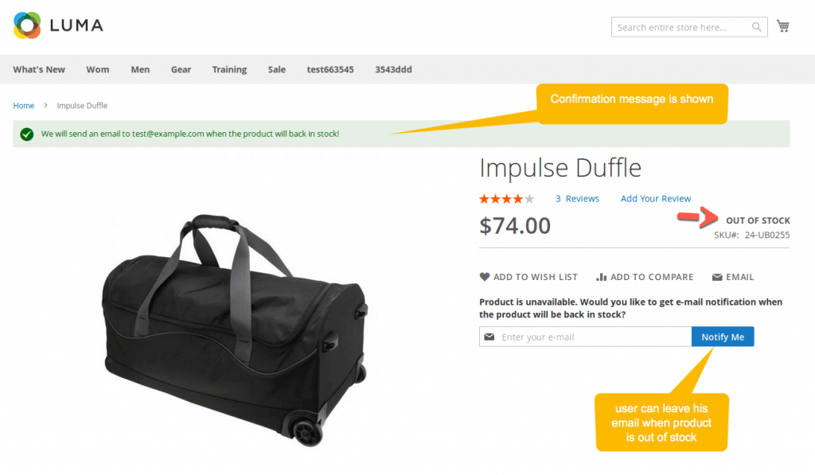Open the Gear menu

(181, 70)
